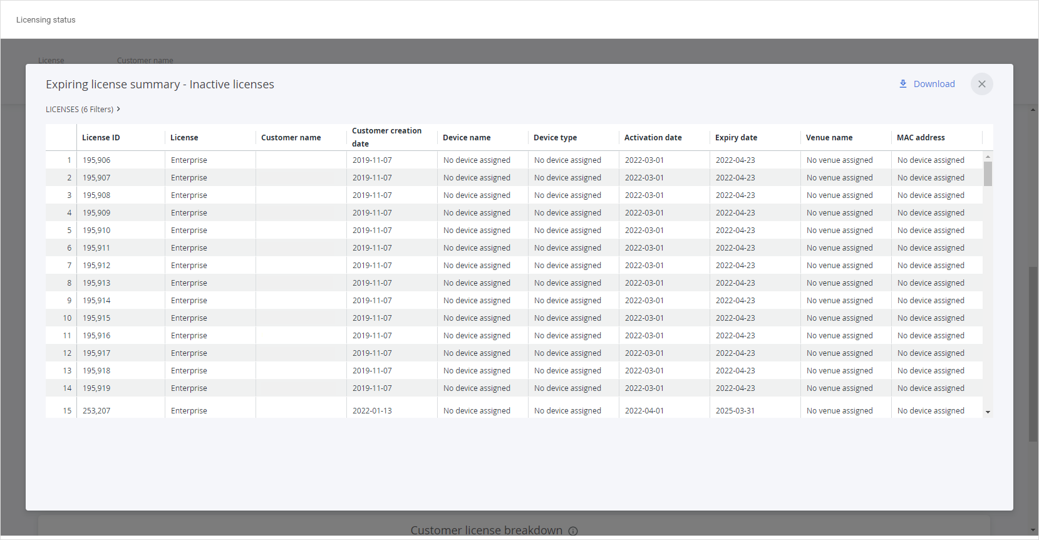1039x540 pixels.
Task: Sort table by License ID column
Action: pyautogui.click(x=101, y=137)
